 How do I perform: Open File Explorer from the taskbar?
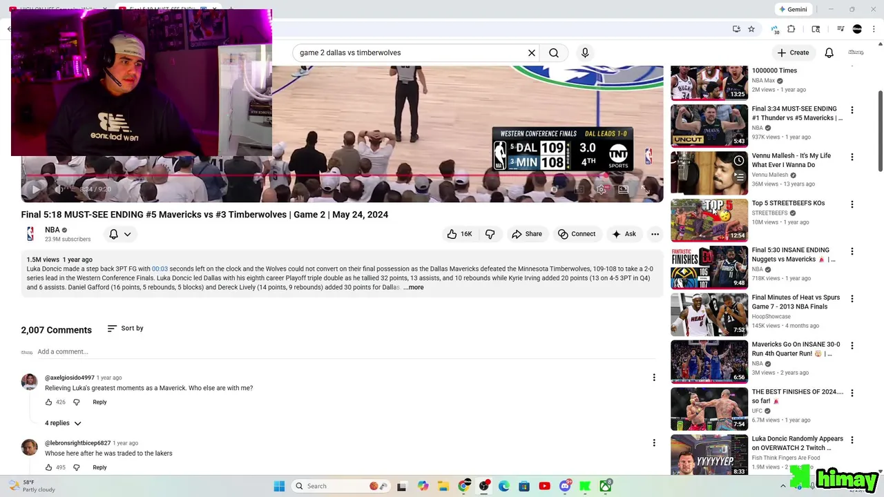[x=443, y=486]
